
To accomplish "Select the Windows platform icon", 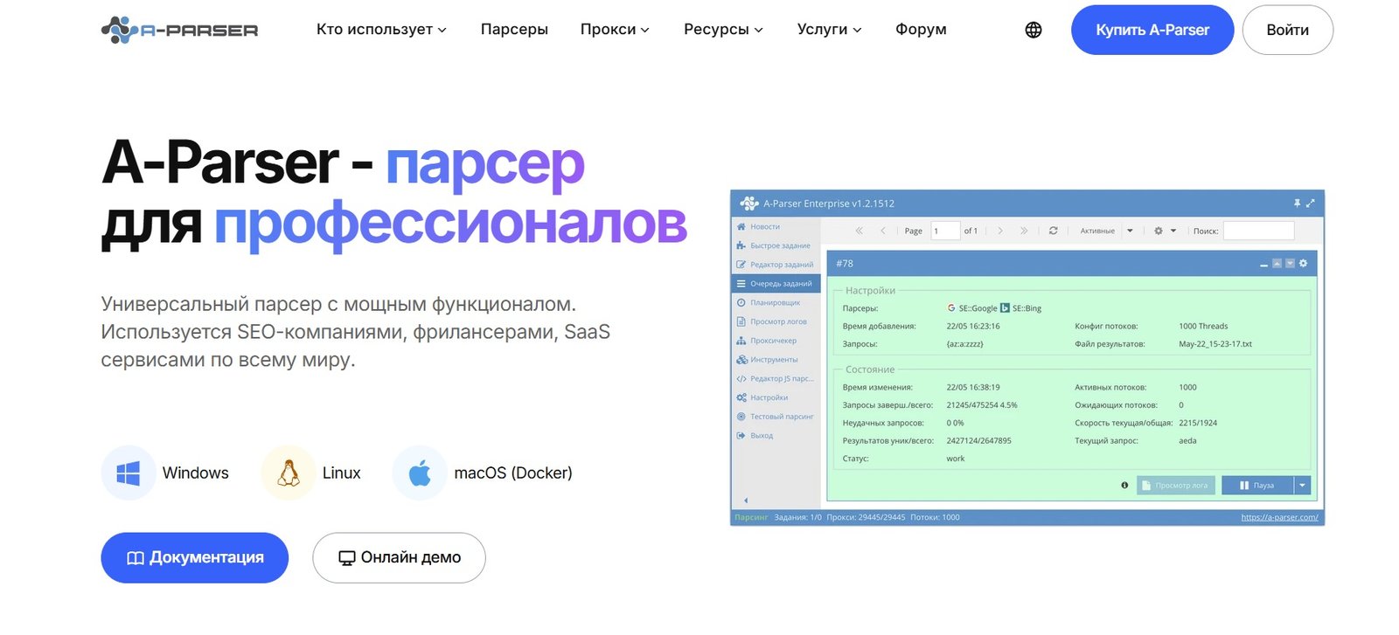I will [x=129, y=473].
